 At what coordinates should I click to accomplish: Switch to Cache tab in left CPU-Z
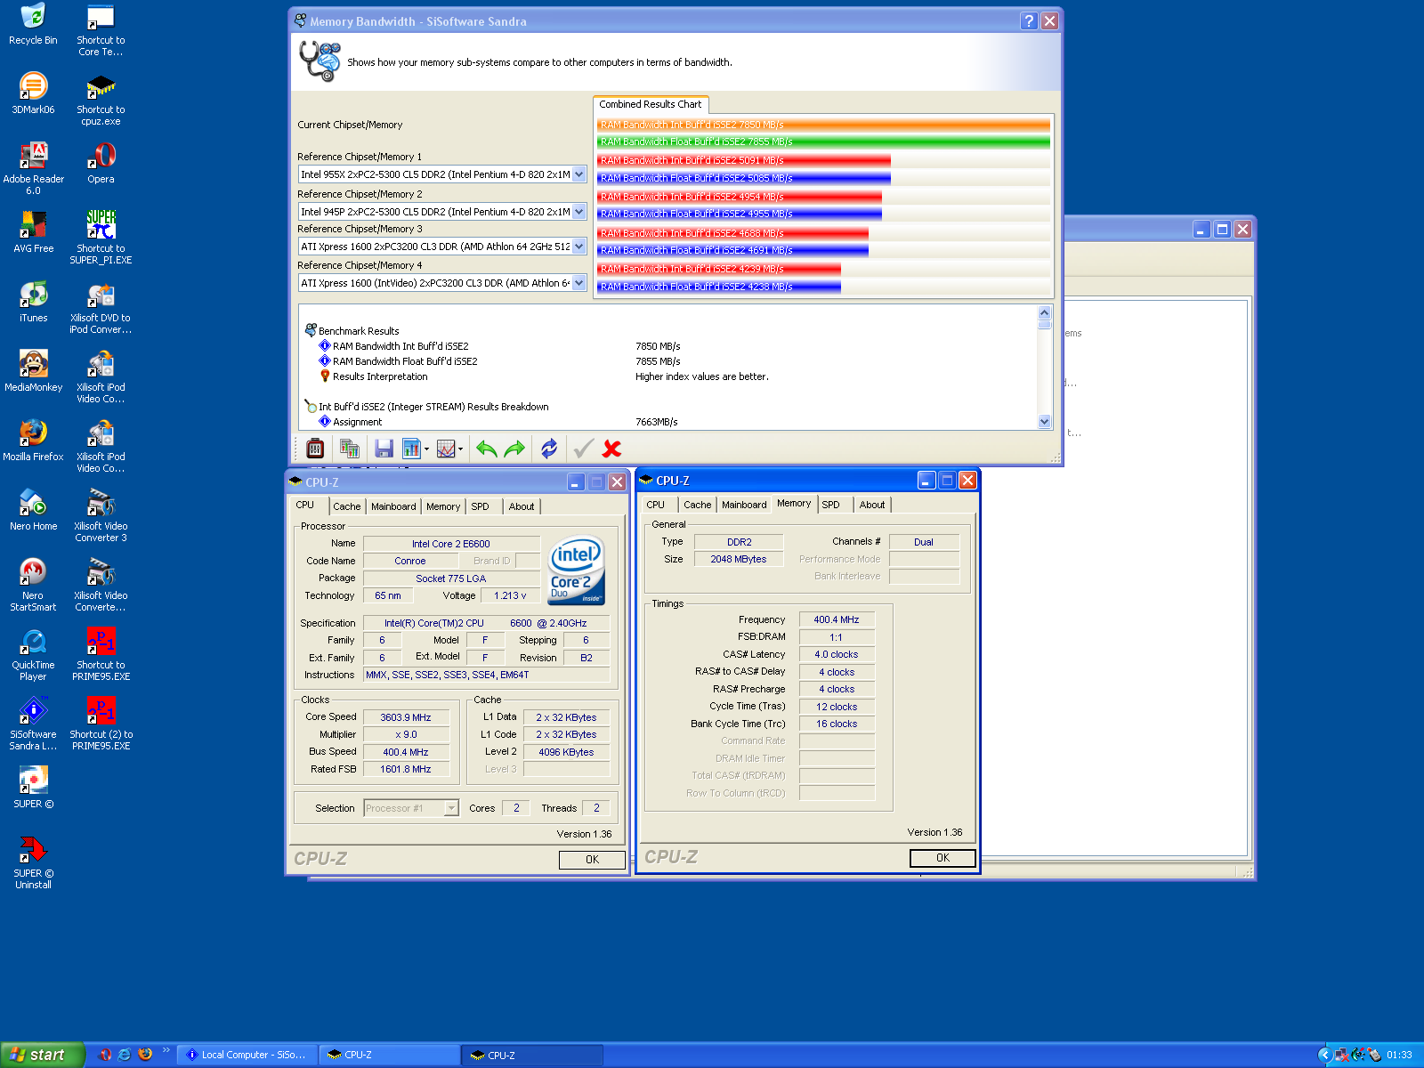click(x=347, y=506)
